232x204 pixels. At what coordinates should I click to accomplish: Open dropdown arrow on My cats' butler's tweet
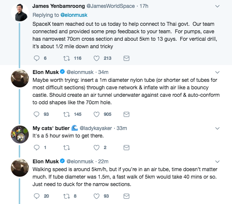click(217, 128)
